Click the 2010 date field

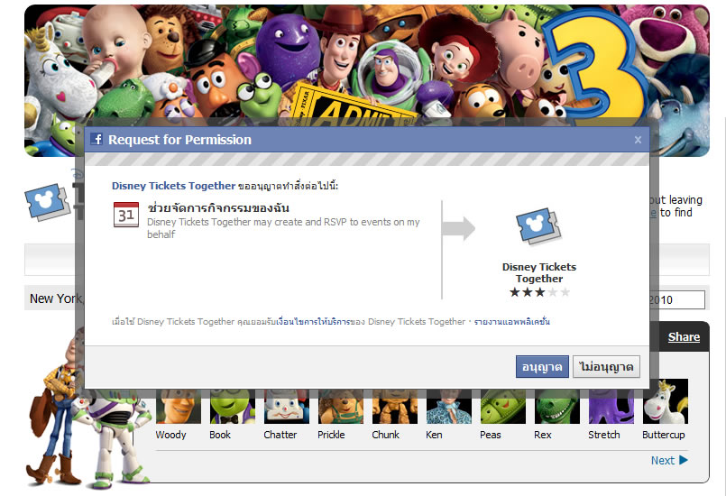tap(678, 300)
